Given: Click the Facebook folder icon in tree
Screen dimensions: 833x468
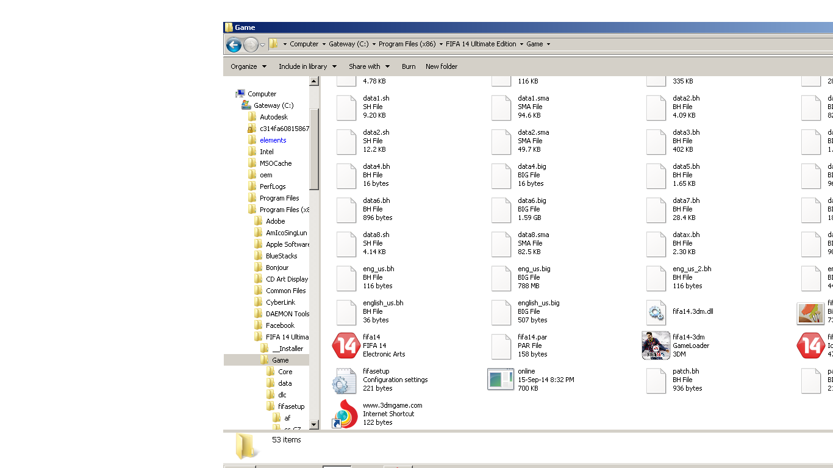Looking at the screenshot, I should 258,325.
